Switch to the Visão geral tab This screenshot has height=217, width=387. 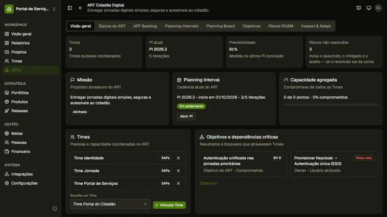(x=80, y=26)
